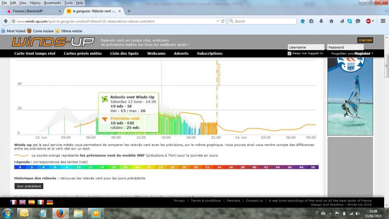Open the View menu
This screenshot has width=389, height=219.
(23, 3)
